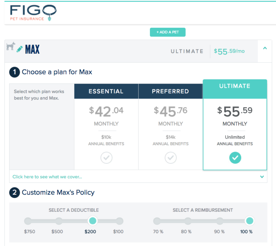Image resolution: width=276 pixels, height=246 pixels.
Task: Click 'Customize Max's Policy' heading
Action: pos(58,192)
